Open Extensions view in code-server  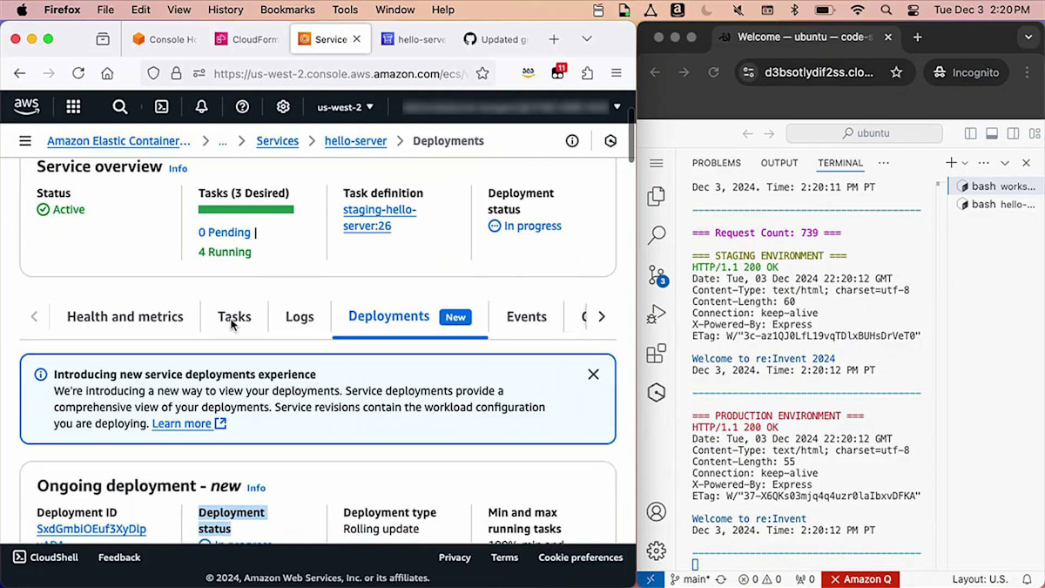pyautogui.click(x=657, y=354)
